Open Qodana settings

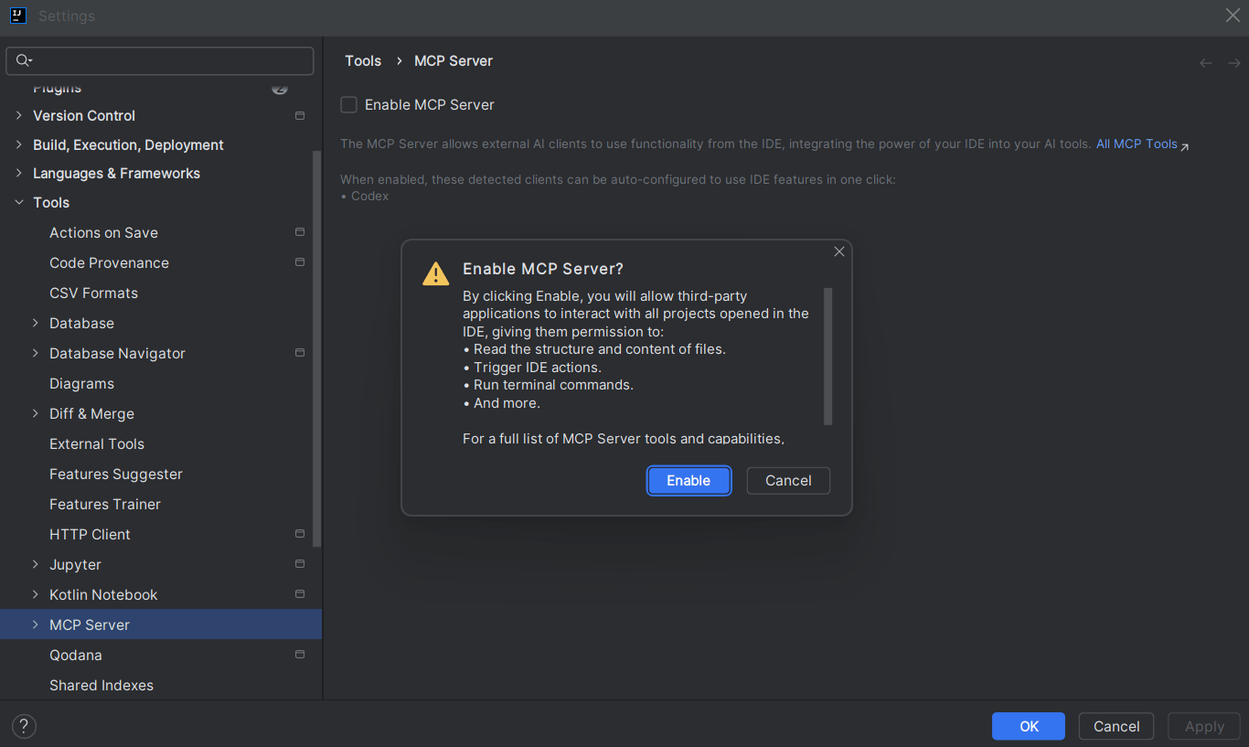(x=76, y=656)
